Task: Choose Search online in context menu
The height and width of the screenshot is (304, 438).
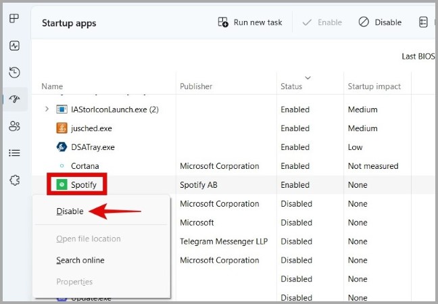Action: pyautogui.click(x=80, y=260)
